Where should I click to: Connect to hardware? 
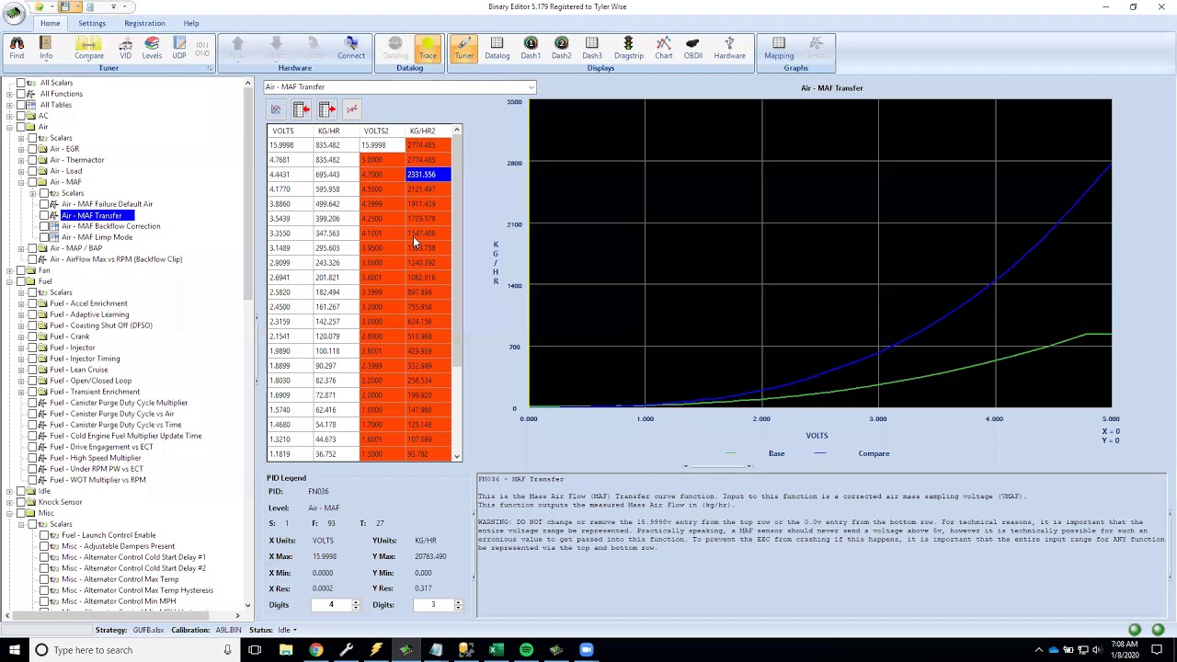(x=350, y=48)
